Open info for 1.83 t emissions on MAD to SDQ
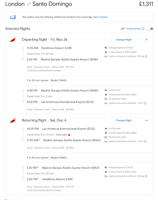Screen dimensions: 158x200 click(x=145, y=103)
